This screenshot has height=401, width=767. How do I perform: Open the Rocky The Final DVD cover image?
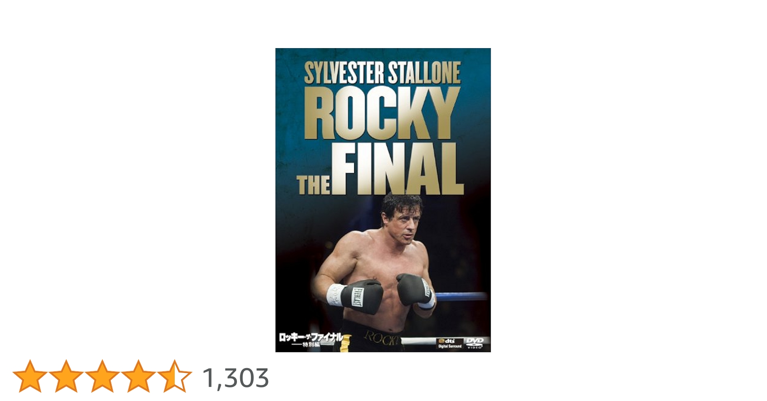(383, 200)
